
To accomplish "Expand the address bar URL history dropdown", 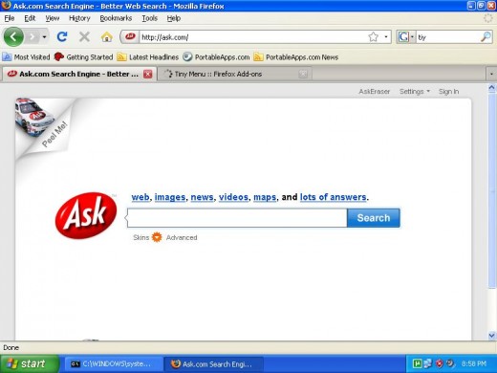I will (386, 37).
